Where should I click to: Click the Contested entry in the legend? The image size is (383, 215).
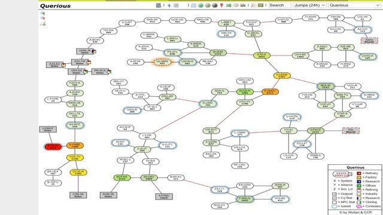click(369, 206)
